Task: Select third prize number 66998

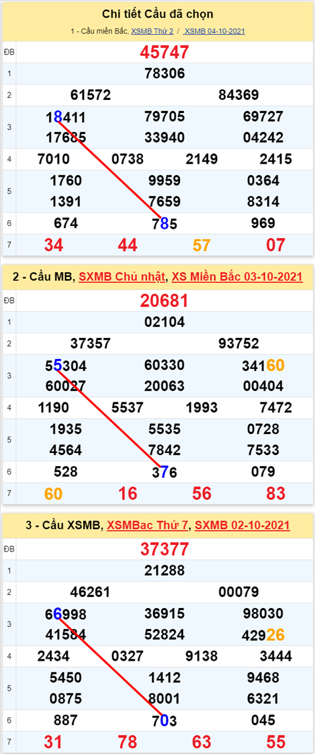Action: click(66, 614)
